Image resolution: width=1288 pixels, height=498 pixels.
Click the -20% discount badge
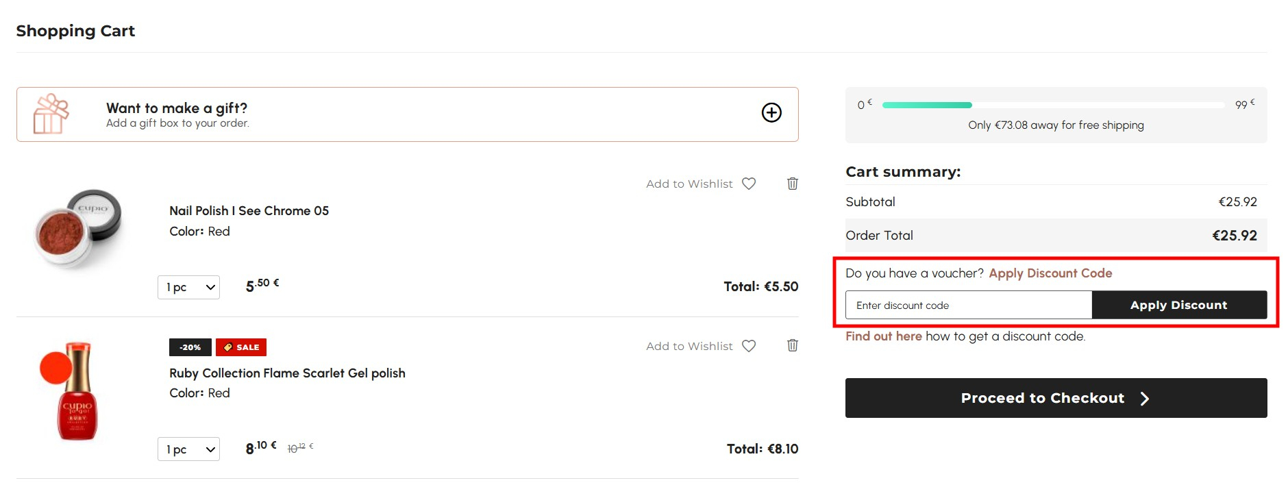pyautogui.click(x=190, y=347)
